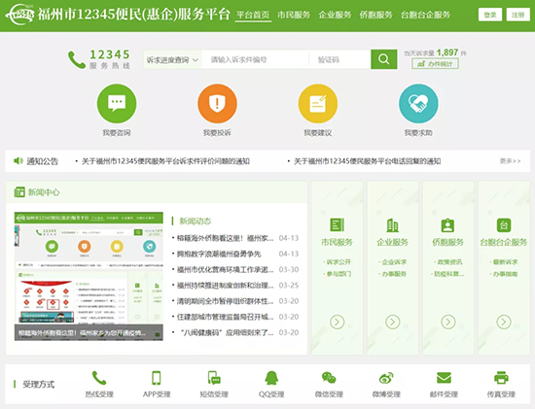Open the orange 我要投诉 shield icon
Screen dimensions: 535x409
[x=217, y=104]
